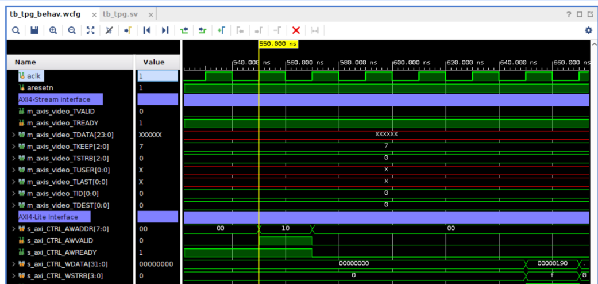The height and width of the screenshot is (284, 598).
Task: Select the m_axis_video_TREADY signal
Action: pyautogui.click(x=59, y=123)
